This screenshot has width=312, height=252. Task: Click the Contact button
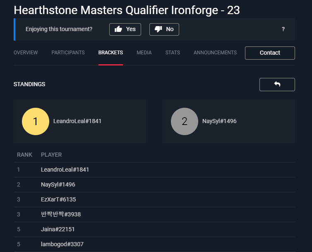(x=270, y=53)
